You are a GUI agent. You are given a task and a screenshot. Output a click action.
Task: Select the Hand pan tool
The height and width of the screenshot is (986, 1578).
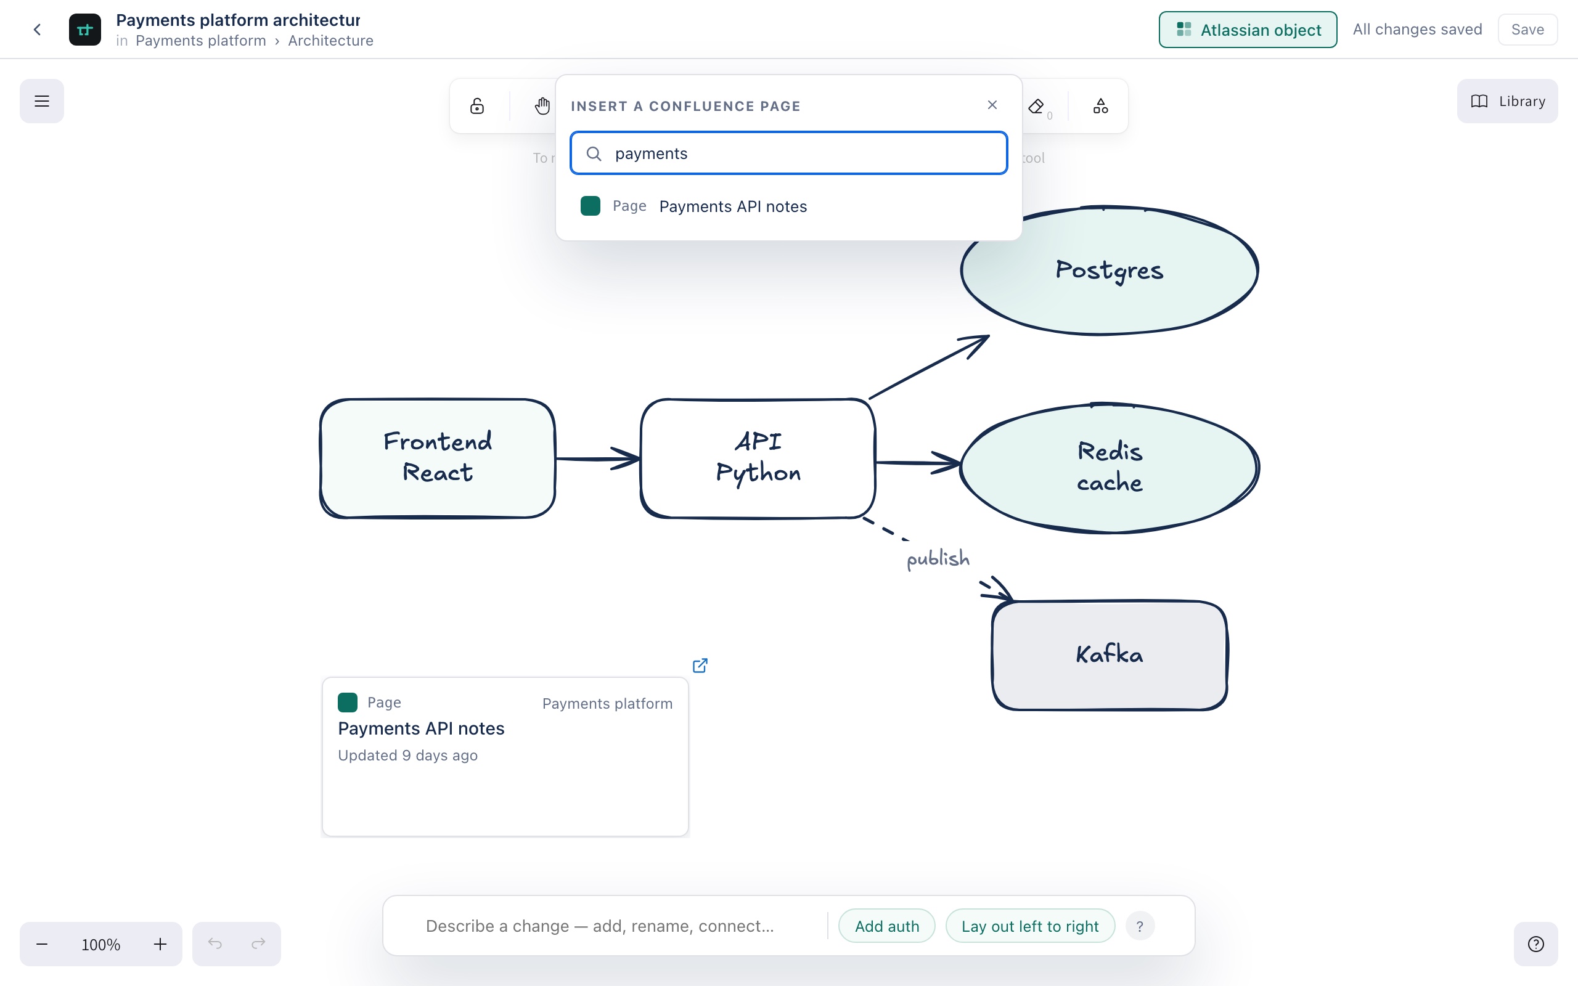542,105
